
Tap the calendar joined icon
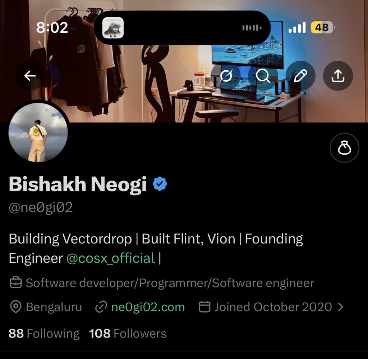pyautogui.click(x=204, y=307)
